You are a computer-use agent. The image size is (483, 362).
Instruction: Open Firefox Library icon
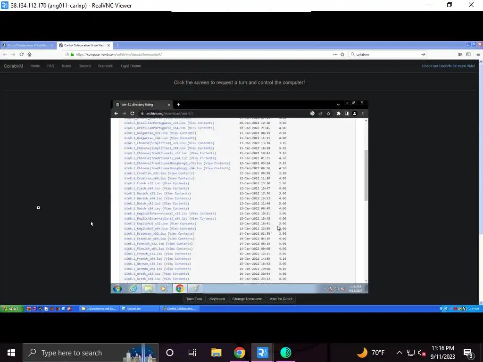[x=460, y=54]
